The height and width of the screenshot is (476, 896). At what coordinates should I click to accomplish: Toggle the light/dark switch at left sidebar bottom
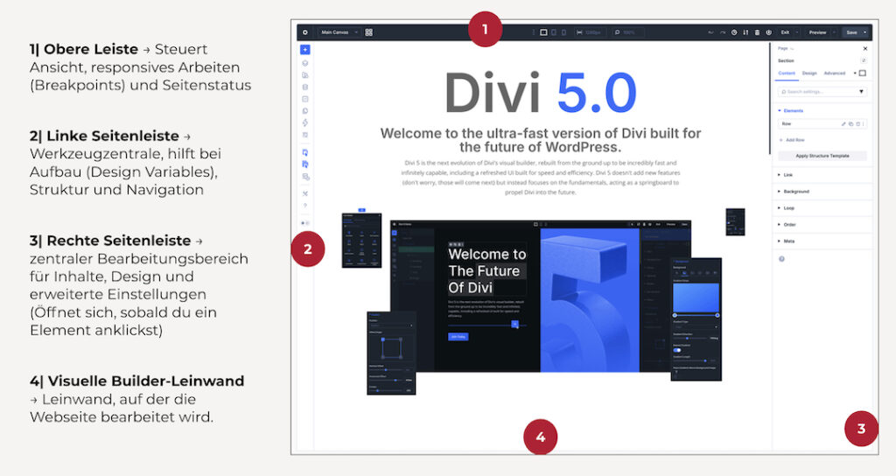(x=305, y=223)
